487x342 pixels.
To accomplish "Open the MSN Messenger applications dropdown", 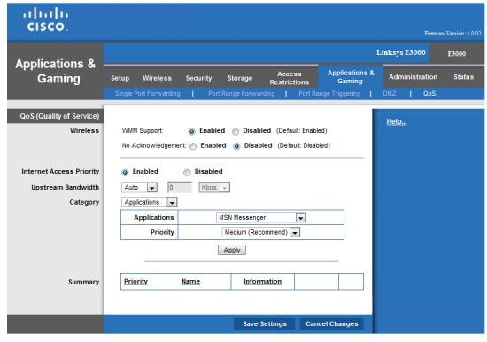I will [x=261, y=217].
